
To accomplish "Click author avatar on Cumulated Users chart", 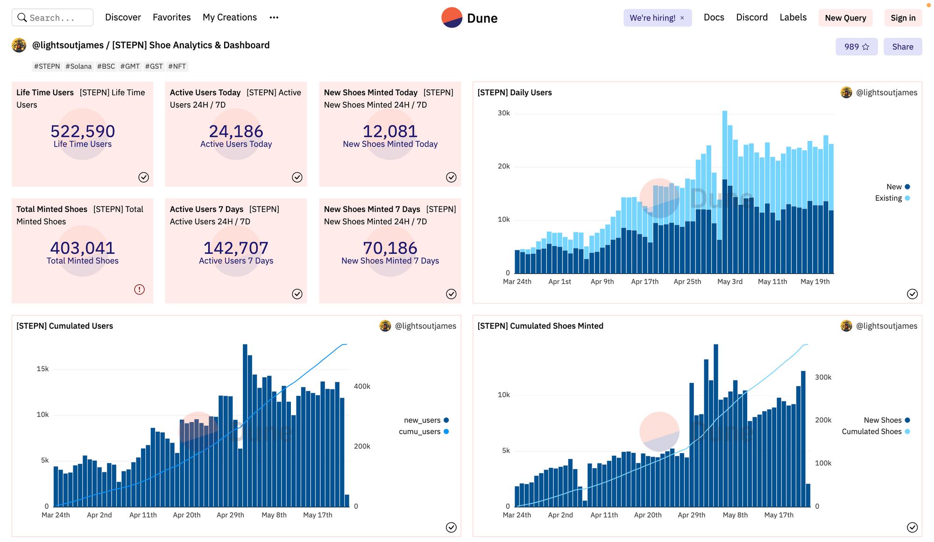I will 385,326.
